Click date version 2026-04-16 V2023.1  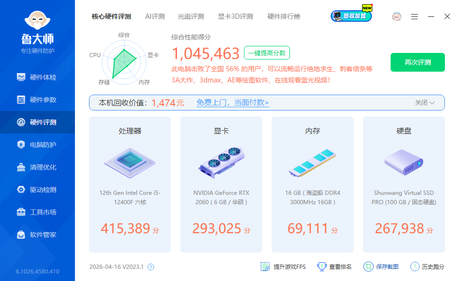coord(117,267)
